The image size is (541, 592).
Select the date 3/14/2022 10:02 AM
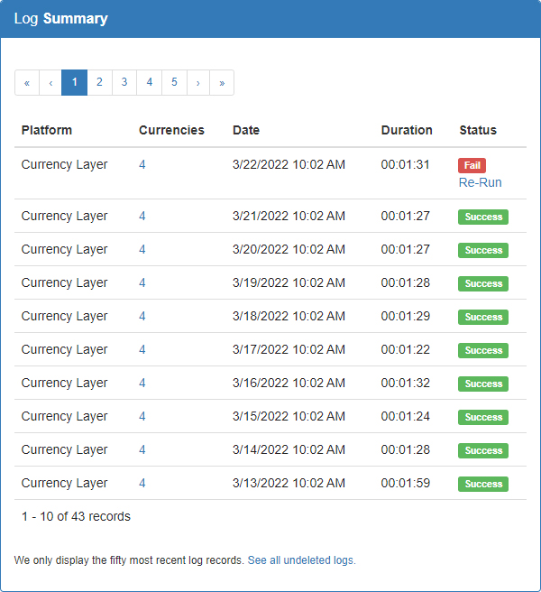point(289,449)
